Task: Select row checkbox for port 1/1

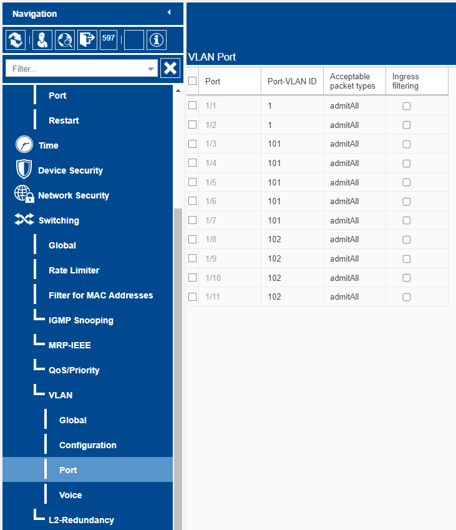Action: 193,105
